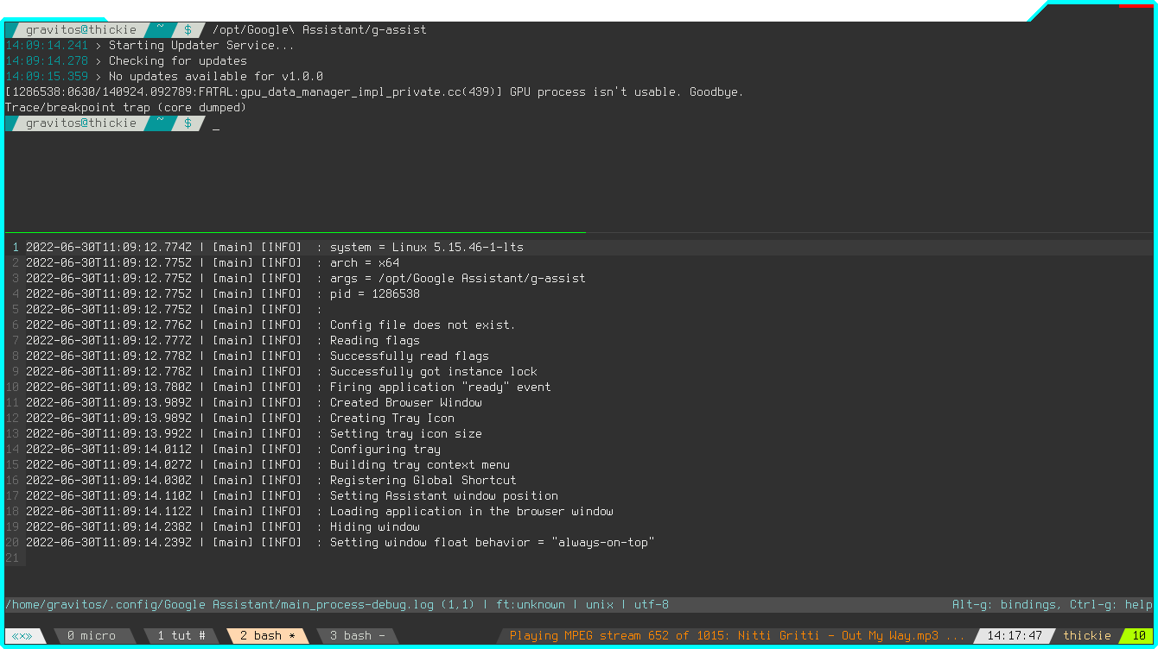Image resolution: width=1158 pixels, height=649 pixels.
Task: Switch to tmux window "3 bash -"
Action: coord(358,636)
